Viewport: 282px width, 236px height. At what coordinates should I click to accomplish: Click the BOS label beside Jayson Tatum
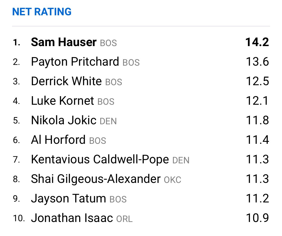pos(118,199)
